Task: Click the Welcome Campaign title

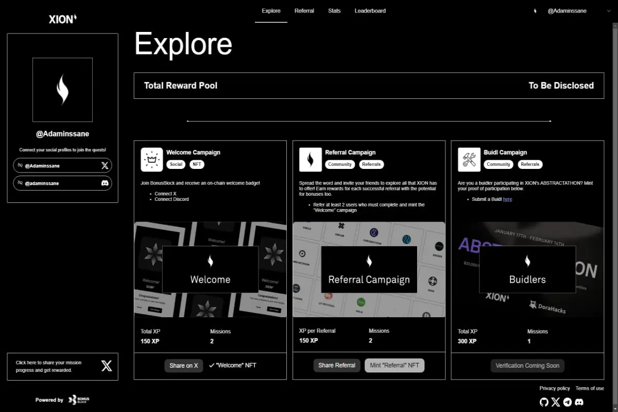Action: click(x=193, y=152)
